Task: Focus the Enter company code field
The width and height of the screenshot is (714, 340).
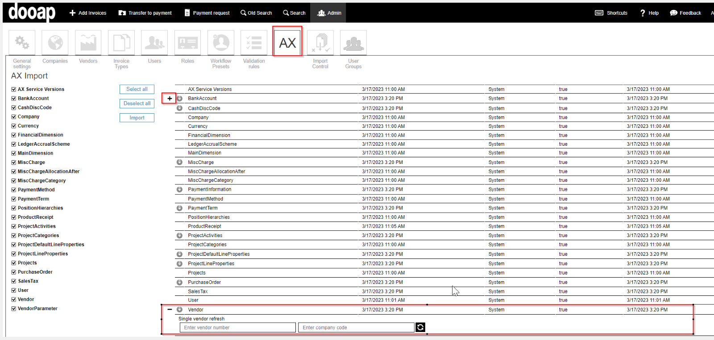Action: pyautogui.click(x=357, y=328)
